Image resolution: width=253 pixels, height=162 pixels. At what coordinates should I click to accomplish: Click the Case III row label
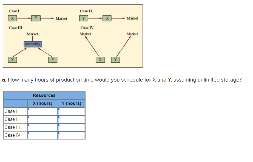pos(11,127)
